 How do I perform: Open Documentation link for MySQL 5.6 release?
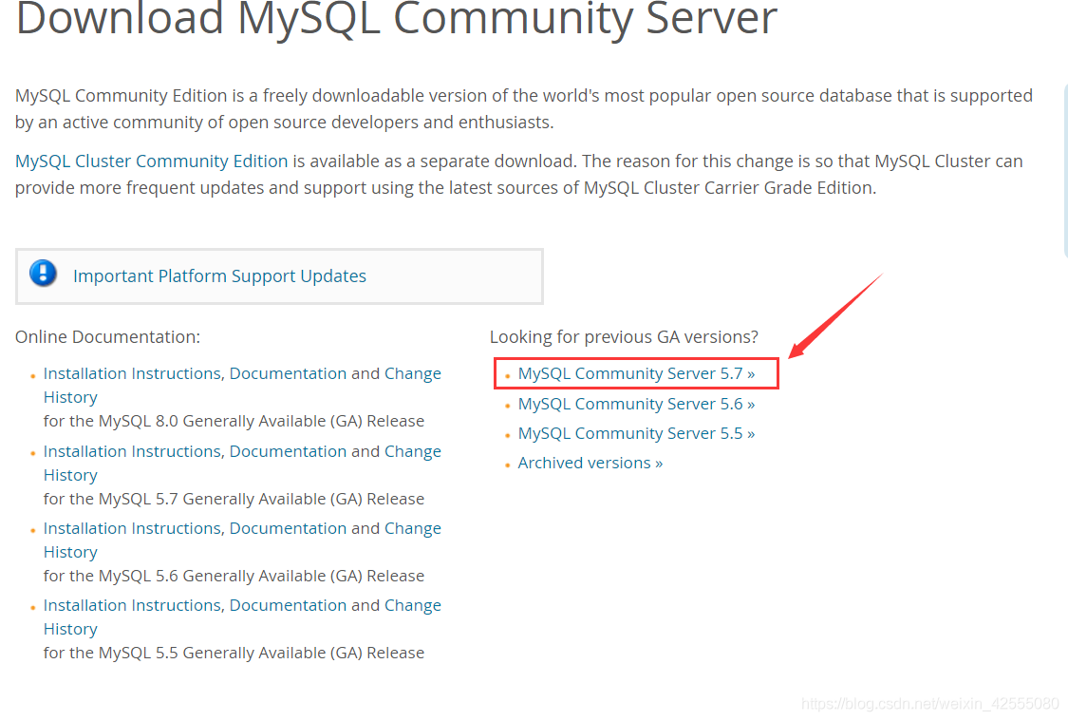click(288, 528)
